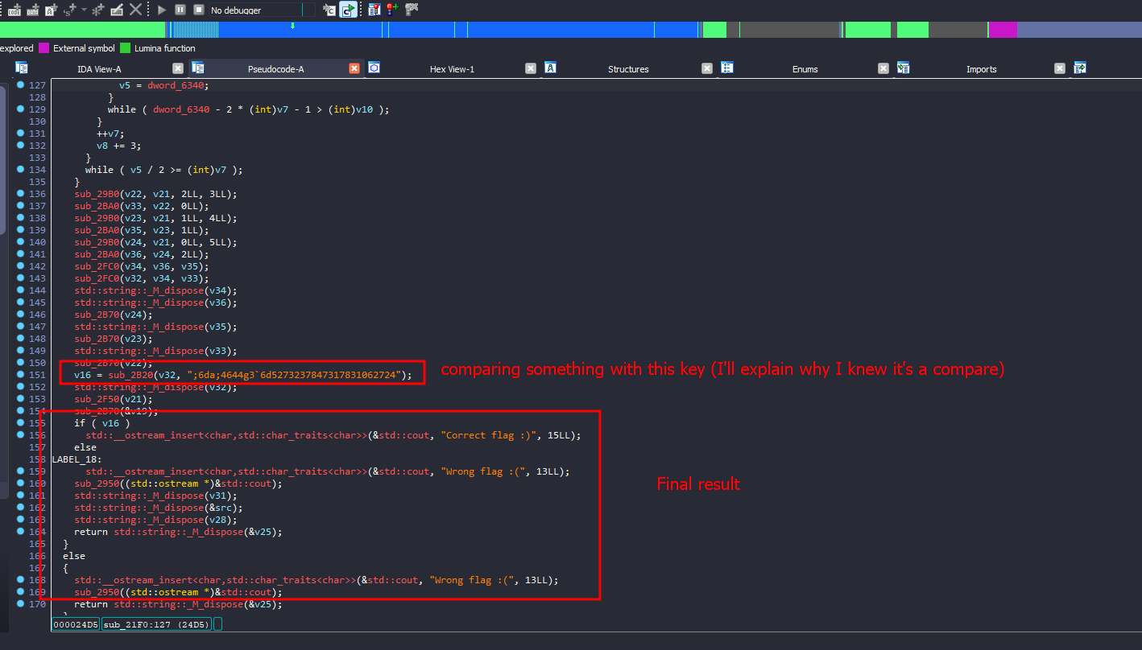This screenshot has height=650, width=1142.
Task: Toggle breakpoint dot on line 155
Action: click(20, 423)
